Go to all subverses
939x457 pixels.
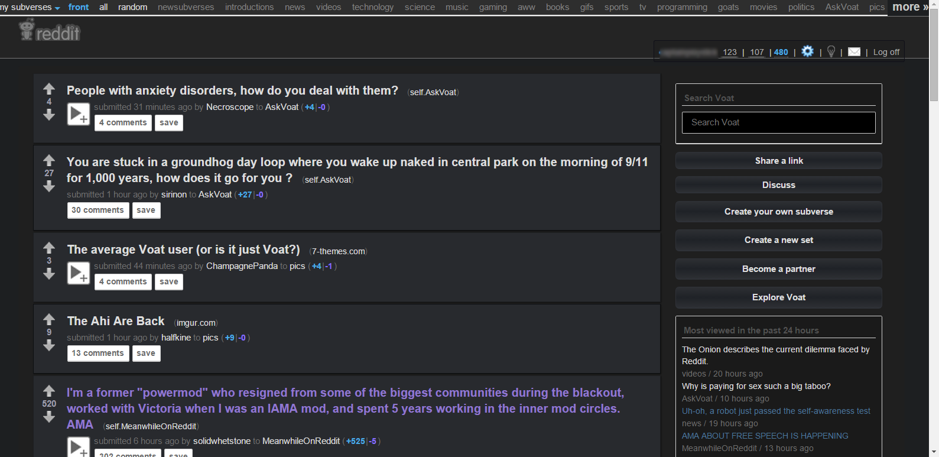(x=103, y=7)
